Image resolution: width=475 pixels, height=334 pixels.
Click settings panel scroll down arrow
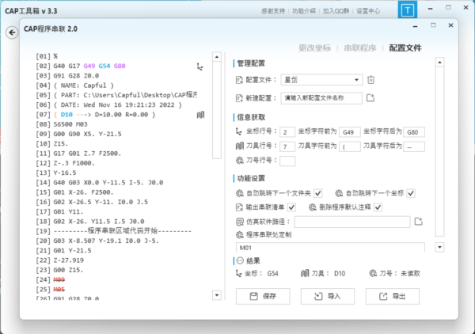pos(439,247)
